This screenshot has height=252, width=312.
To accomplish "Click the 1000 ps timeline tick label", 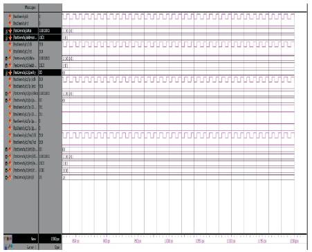I will pyautogui.click(x=169, y=241).
